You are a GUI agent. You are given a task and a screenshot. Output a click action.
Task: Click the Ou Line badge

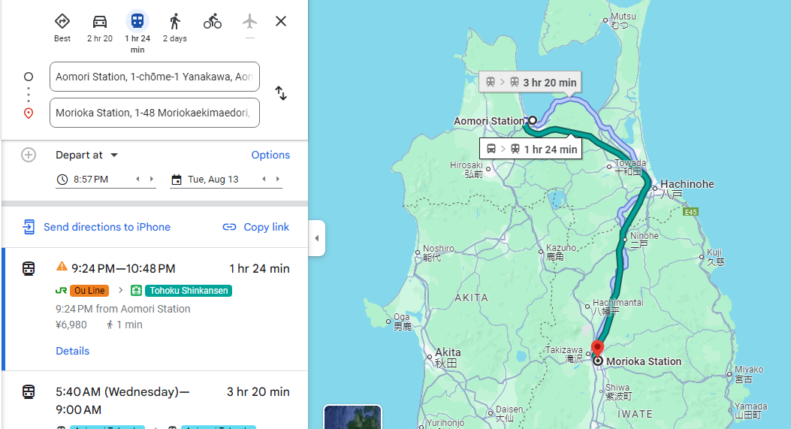[89, 291]
